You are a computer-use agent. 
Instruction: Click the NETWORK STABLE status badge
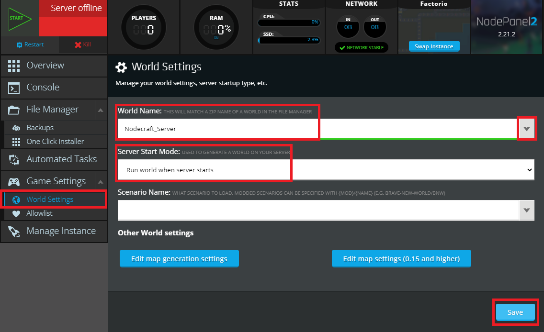pyautogui.click(x=362, y=47)
